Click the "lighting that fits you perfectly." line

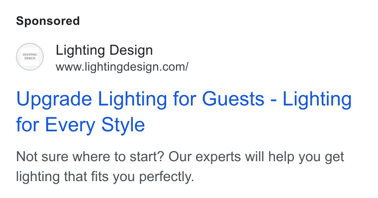(x=105, y=177)
